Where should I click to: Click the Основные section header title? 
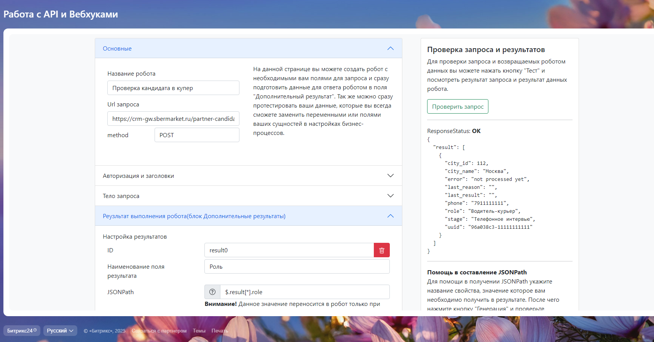coord(117,49)
